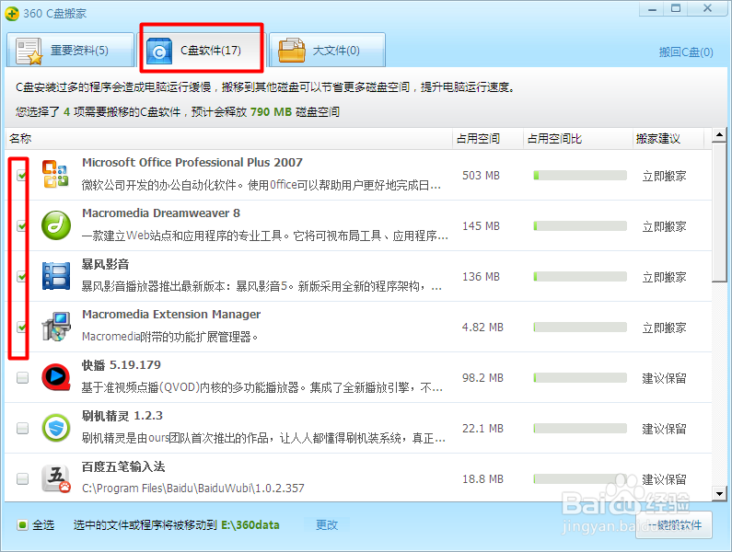This screenshot has height=552, width=732.
Task: Close the 360 C盘搬家 window
Action: pyautogui.click(x=707, y=8)
